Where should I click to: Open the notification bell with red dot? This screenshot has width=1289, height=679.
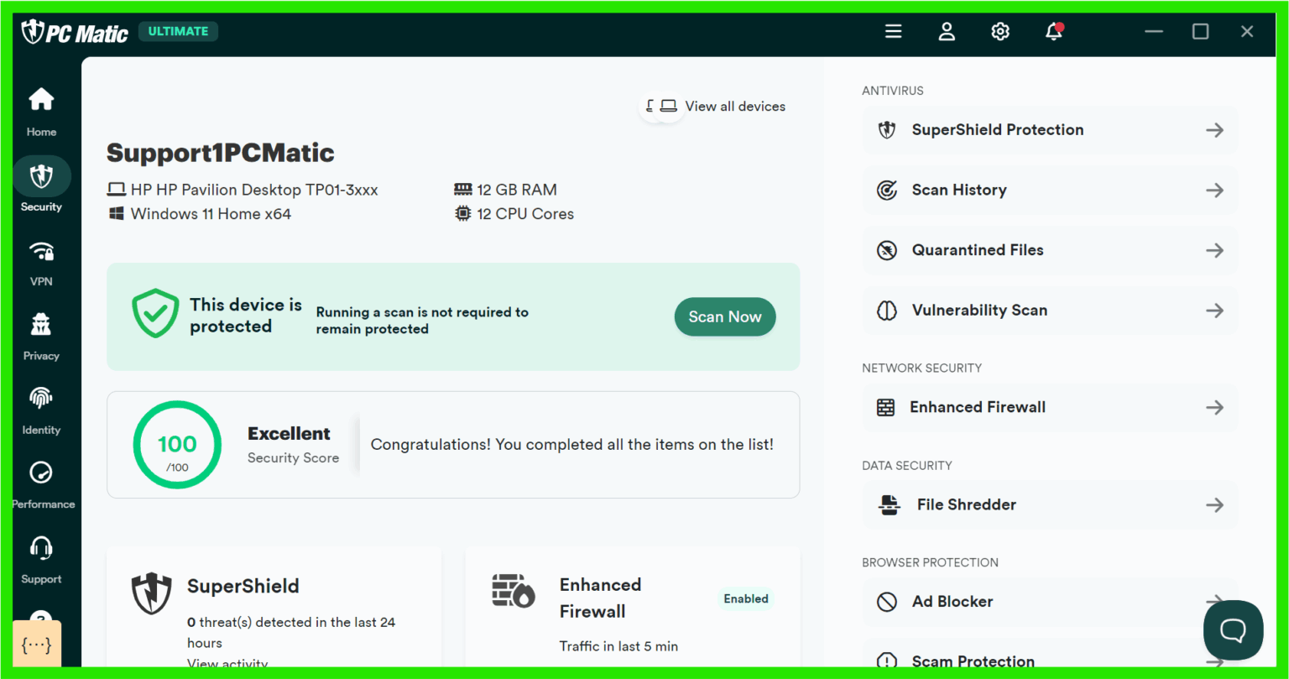tap(1054, 31)
